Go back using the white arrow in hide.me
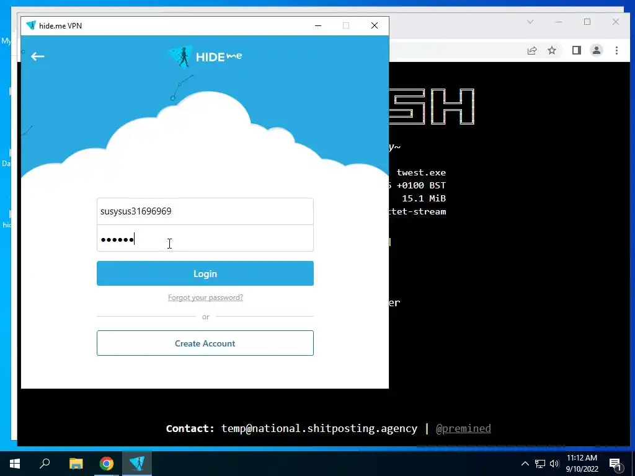Image resolution: width=635 pixels, height=476 pixels. pyautogui.click(x=38, y=56)
